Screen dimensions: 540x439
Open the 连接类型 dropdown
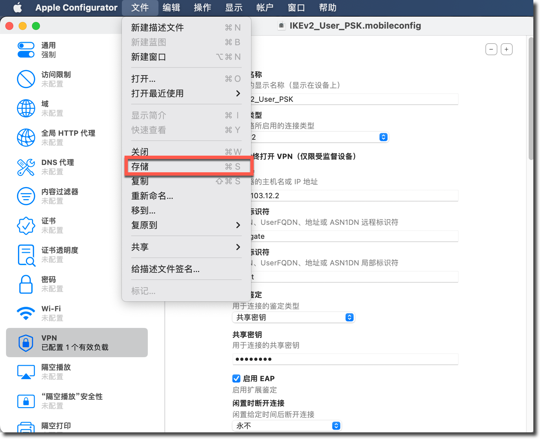tap(384, 137)
